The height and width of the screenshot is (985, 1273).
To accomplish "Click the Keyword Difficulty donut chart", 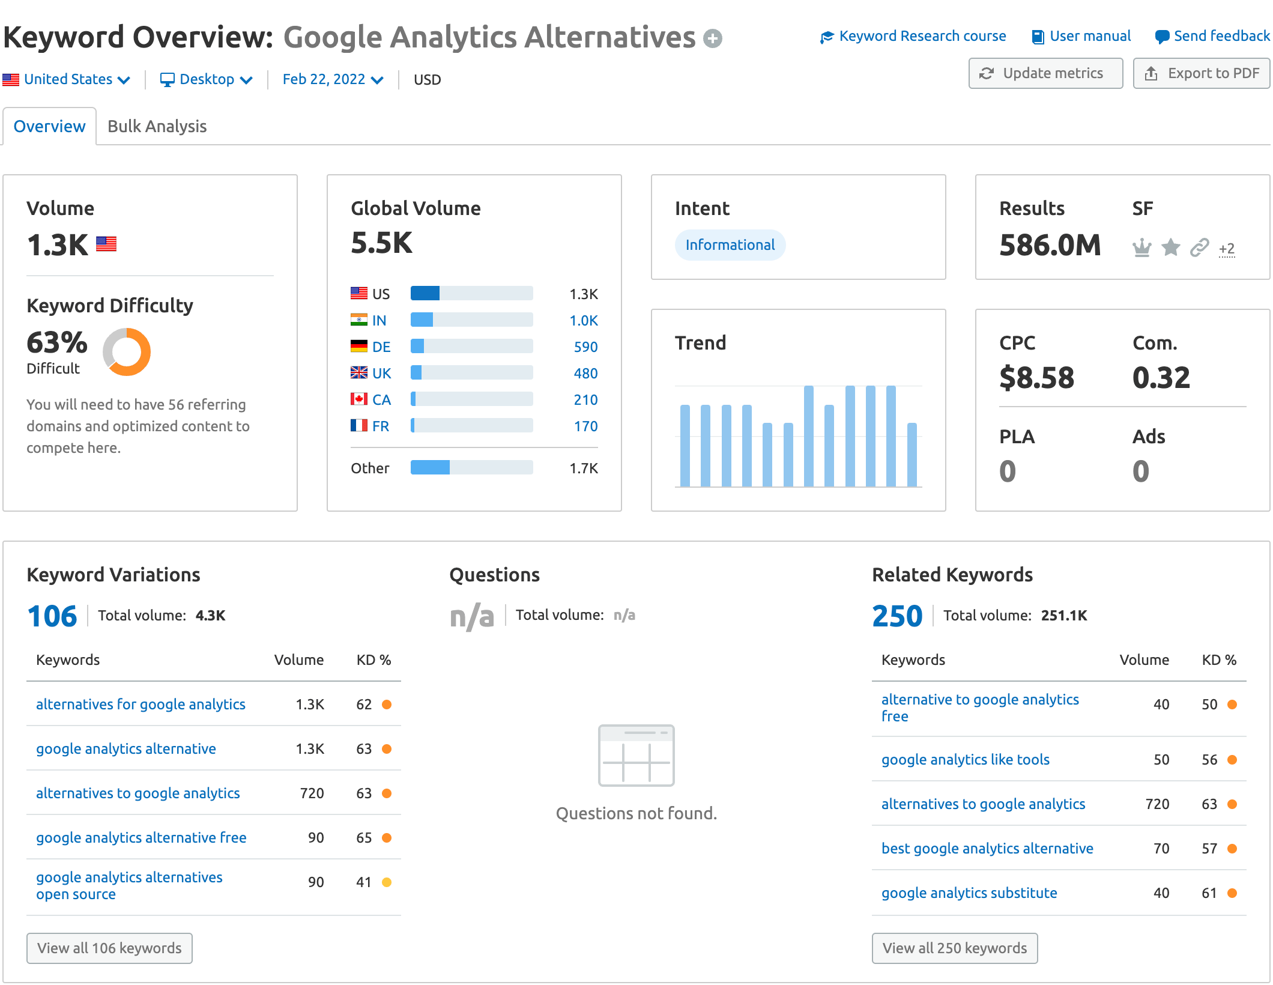I will click(x=127, y=352).
